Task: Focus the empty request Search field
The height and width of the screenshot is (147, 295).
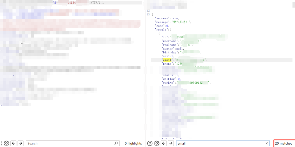Action: pos(70,143)
